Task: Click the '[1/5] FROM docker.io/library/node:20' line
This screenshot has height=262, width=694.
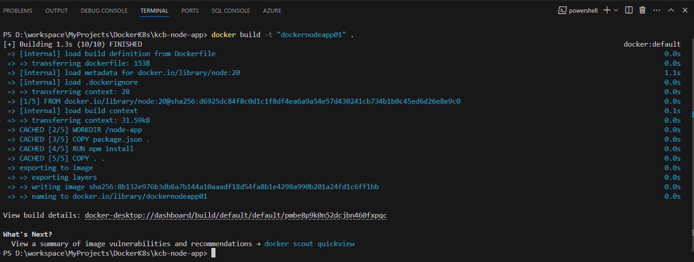Action: 234,101
